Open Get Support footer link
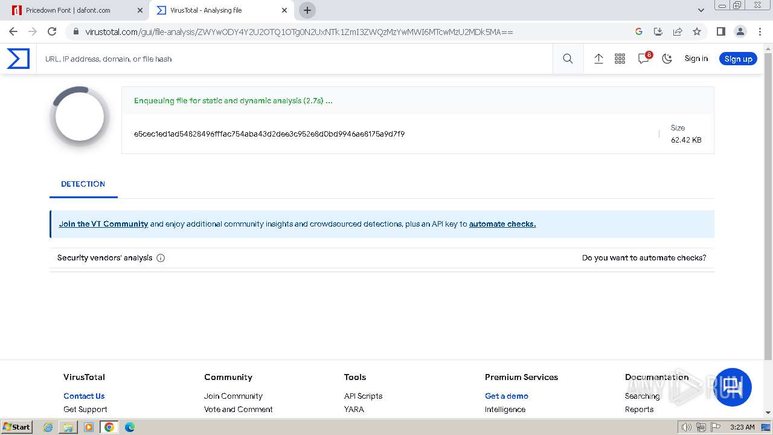This screenshot has height=435, width=773. click(85, 410)
